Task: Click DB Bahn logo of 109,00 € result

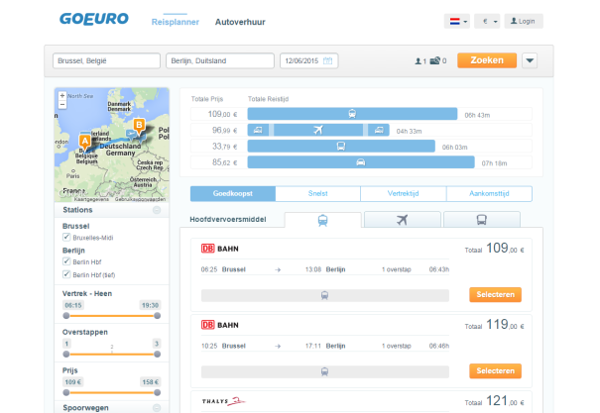Action: 219,249
